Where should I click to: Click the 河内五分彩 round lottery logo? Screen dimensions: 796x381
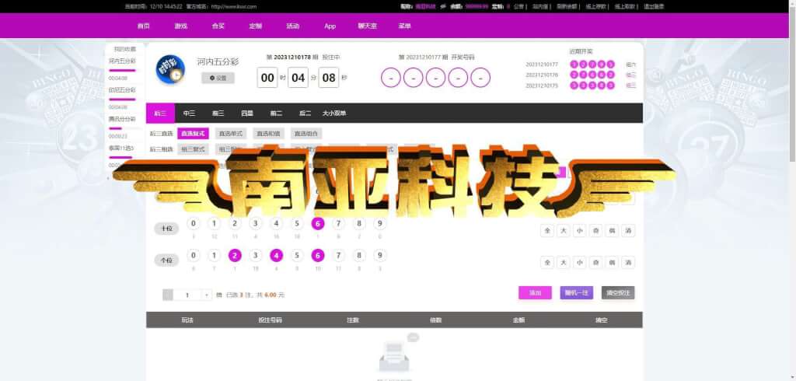click(170, 70)
